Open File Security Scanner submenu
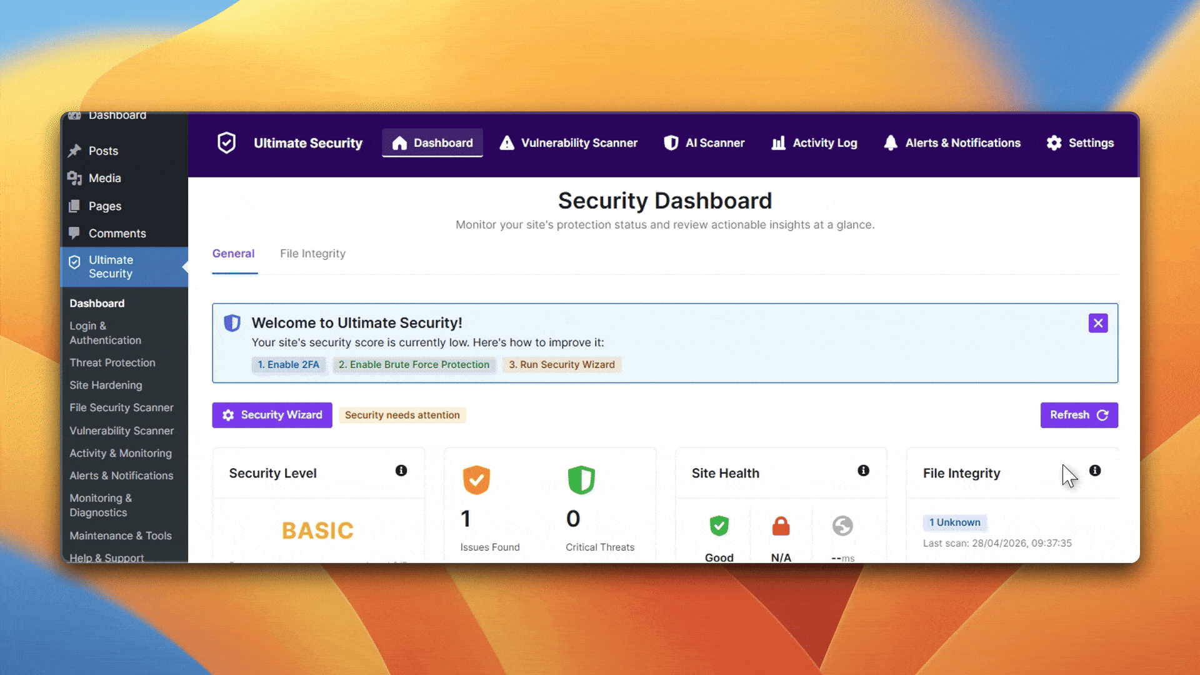1200x675 pixels. point(121,407)
